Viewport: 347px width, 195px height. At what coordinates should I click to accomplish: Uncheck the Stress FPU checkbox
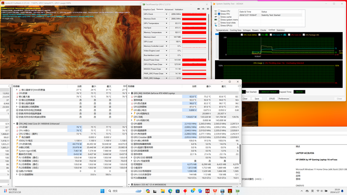pyautogui.click(x=219, y=14)
